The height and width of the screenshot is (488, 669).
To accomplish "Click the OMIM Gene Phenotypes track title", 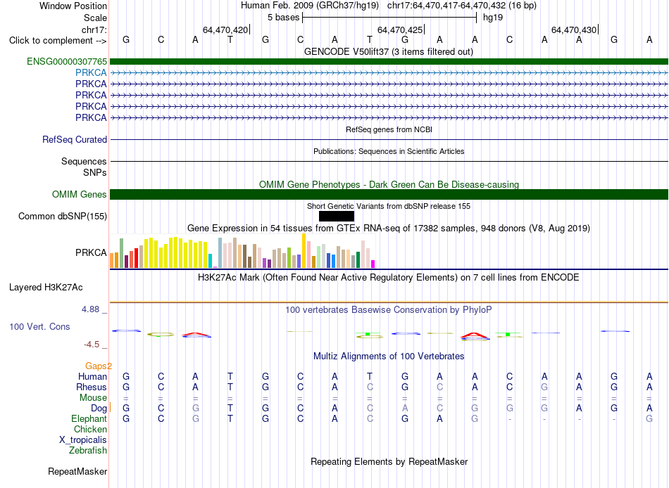I will pos(389,184).
